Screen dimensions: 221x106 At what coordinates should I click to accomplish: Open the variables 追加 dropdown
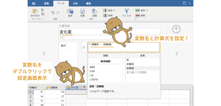coord(109,10)
